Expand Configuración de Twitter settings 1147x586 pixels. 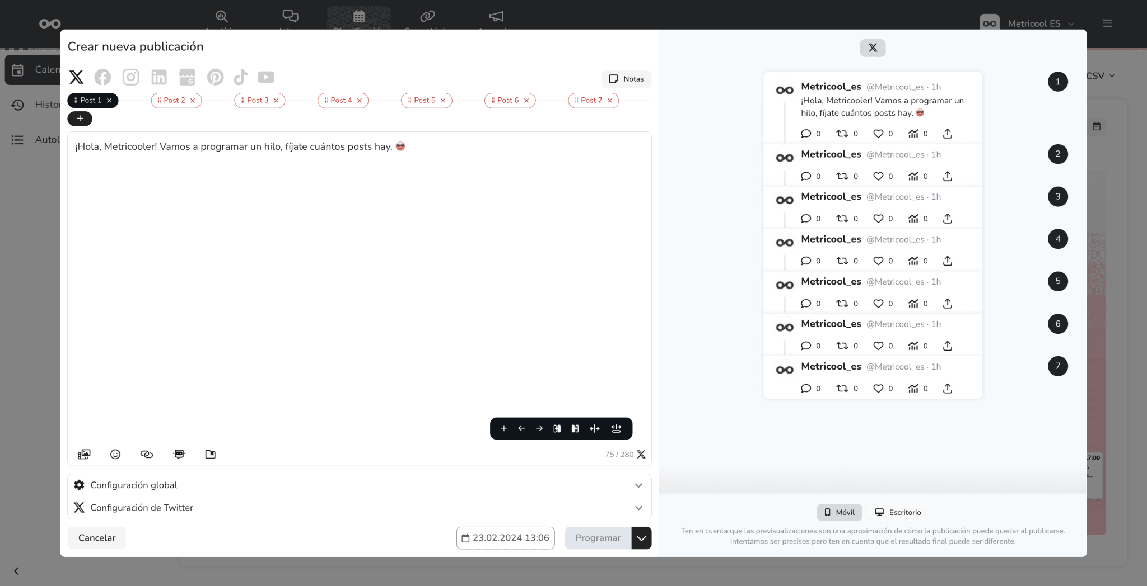(358, 507)
